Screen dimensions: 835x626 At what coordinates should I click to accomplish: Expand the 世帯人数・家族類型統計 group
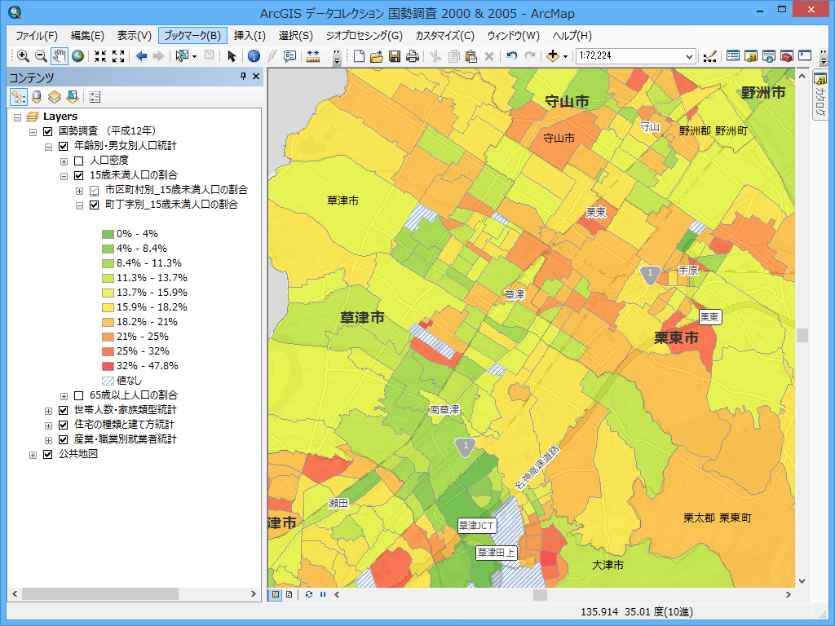click(48, 410)
